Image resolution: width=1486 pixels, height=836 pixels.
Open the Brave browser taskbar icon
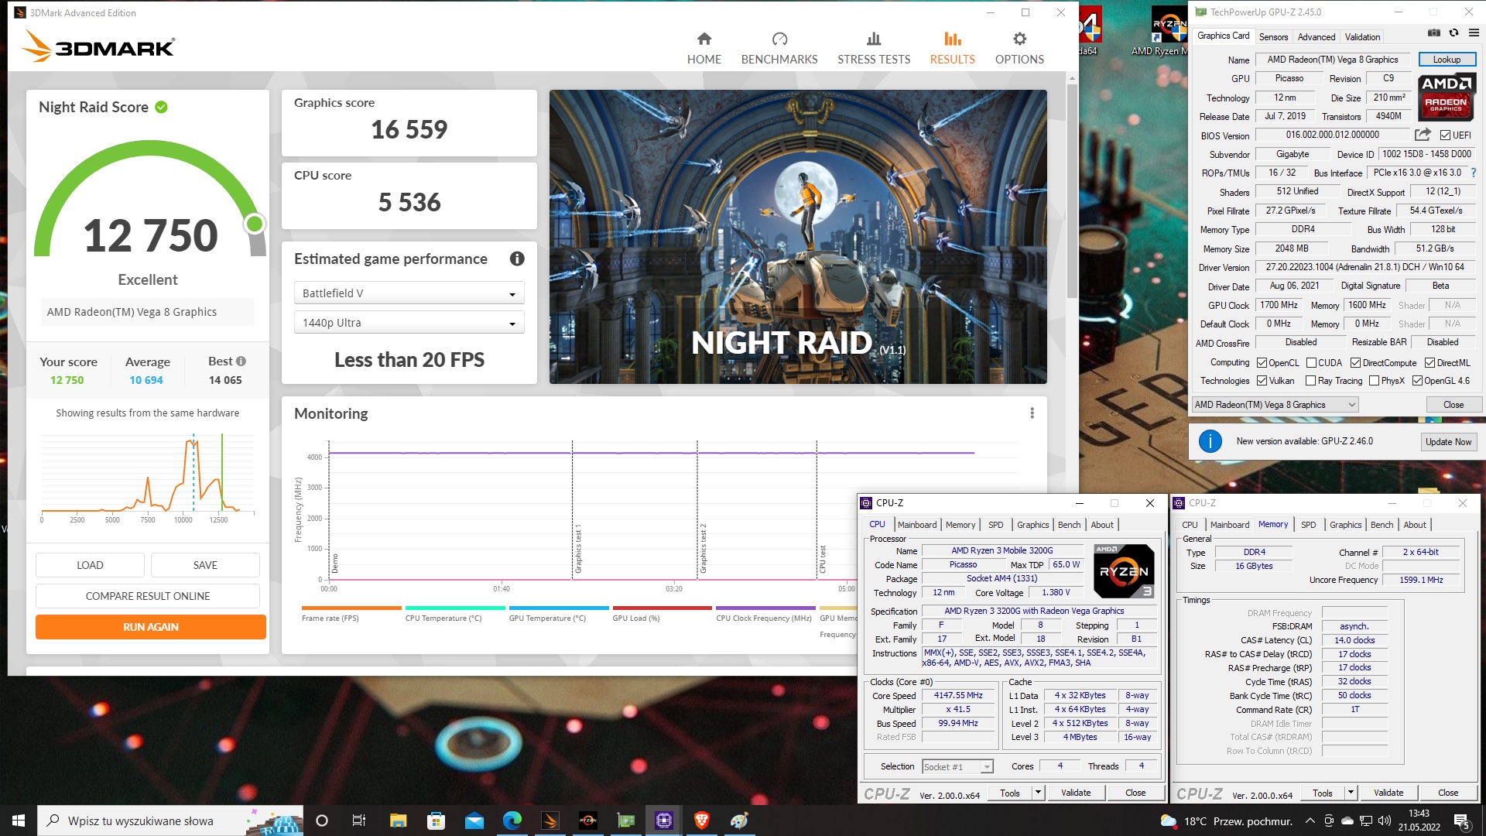tap(701, 821)
